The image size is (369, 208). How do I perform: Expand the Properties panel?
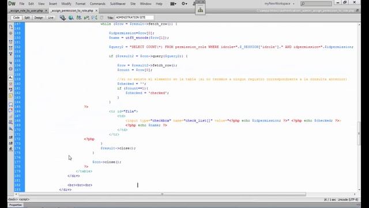16,205
